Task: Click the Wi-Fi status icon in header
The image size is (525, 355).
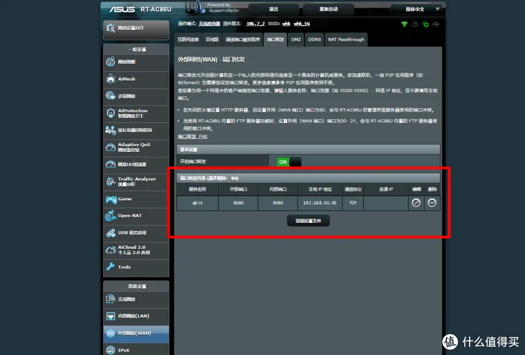Action: click(x=404, y=24)
